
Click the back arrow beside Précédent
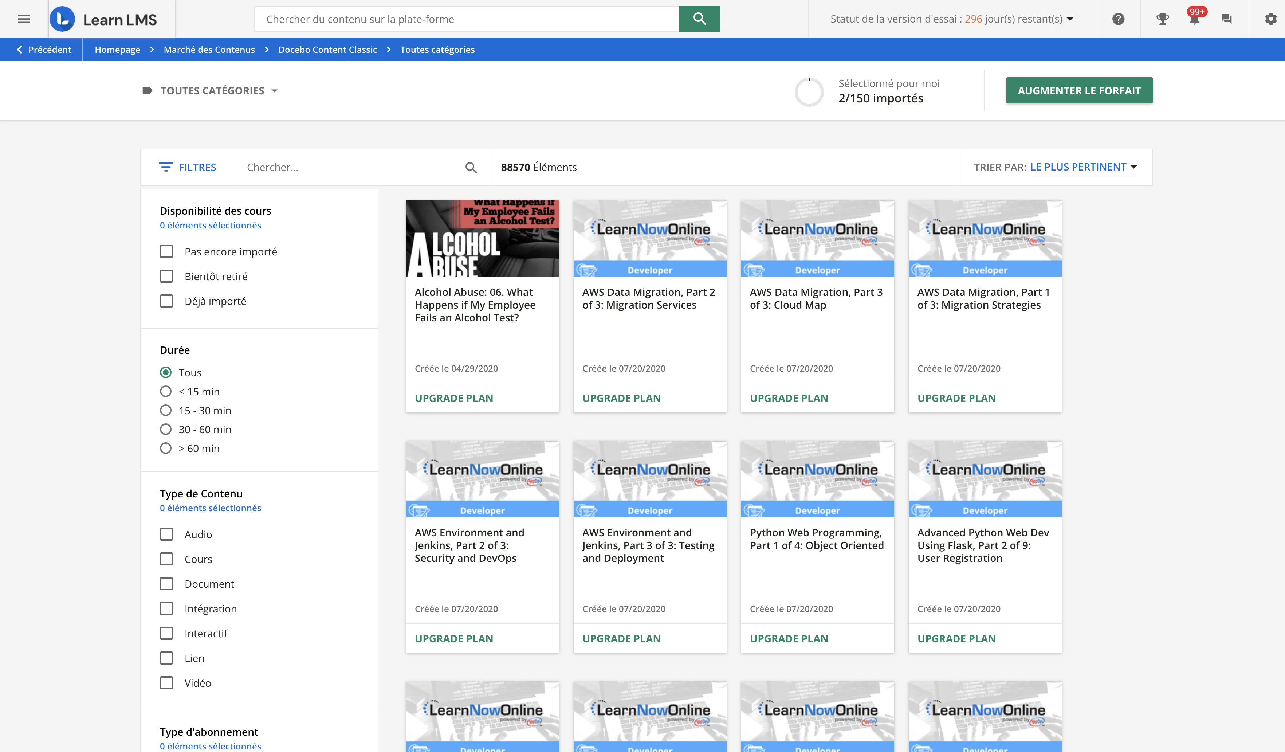tap(19, 50)
